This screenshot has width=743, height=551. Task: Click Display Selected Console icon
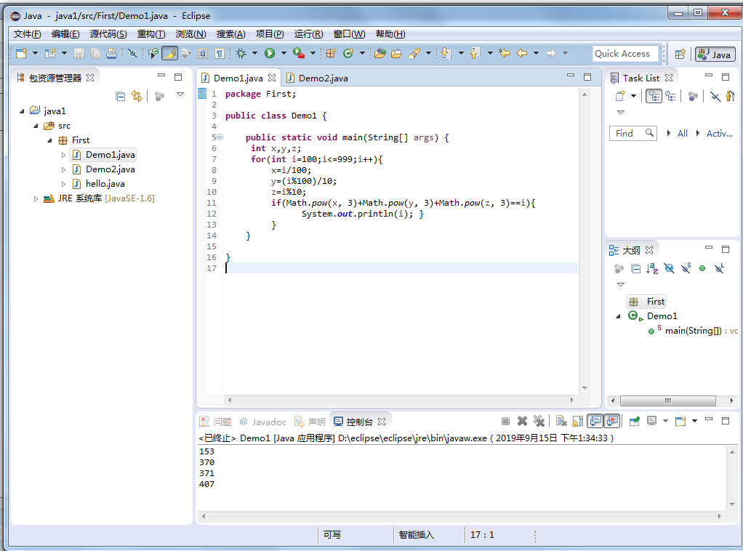click(653, 421)
